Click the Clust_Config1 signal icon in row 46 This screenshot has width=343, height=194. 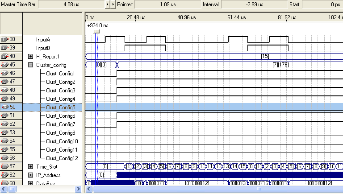[x=5, y=73]
